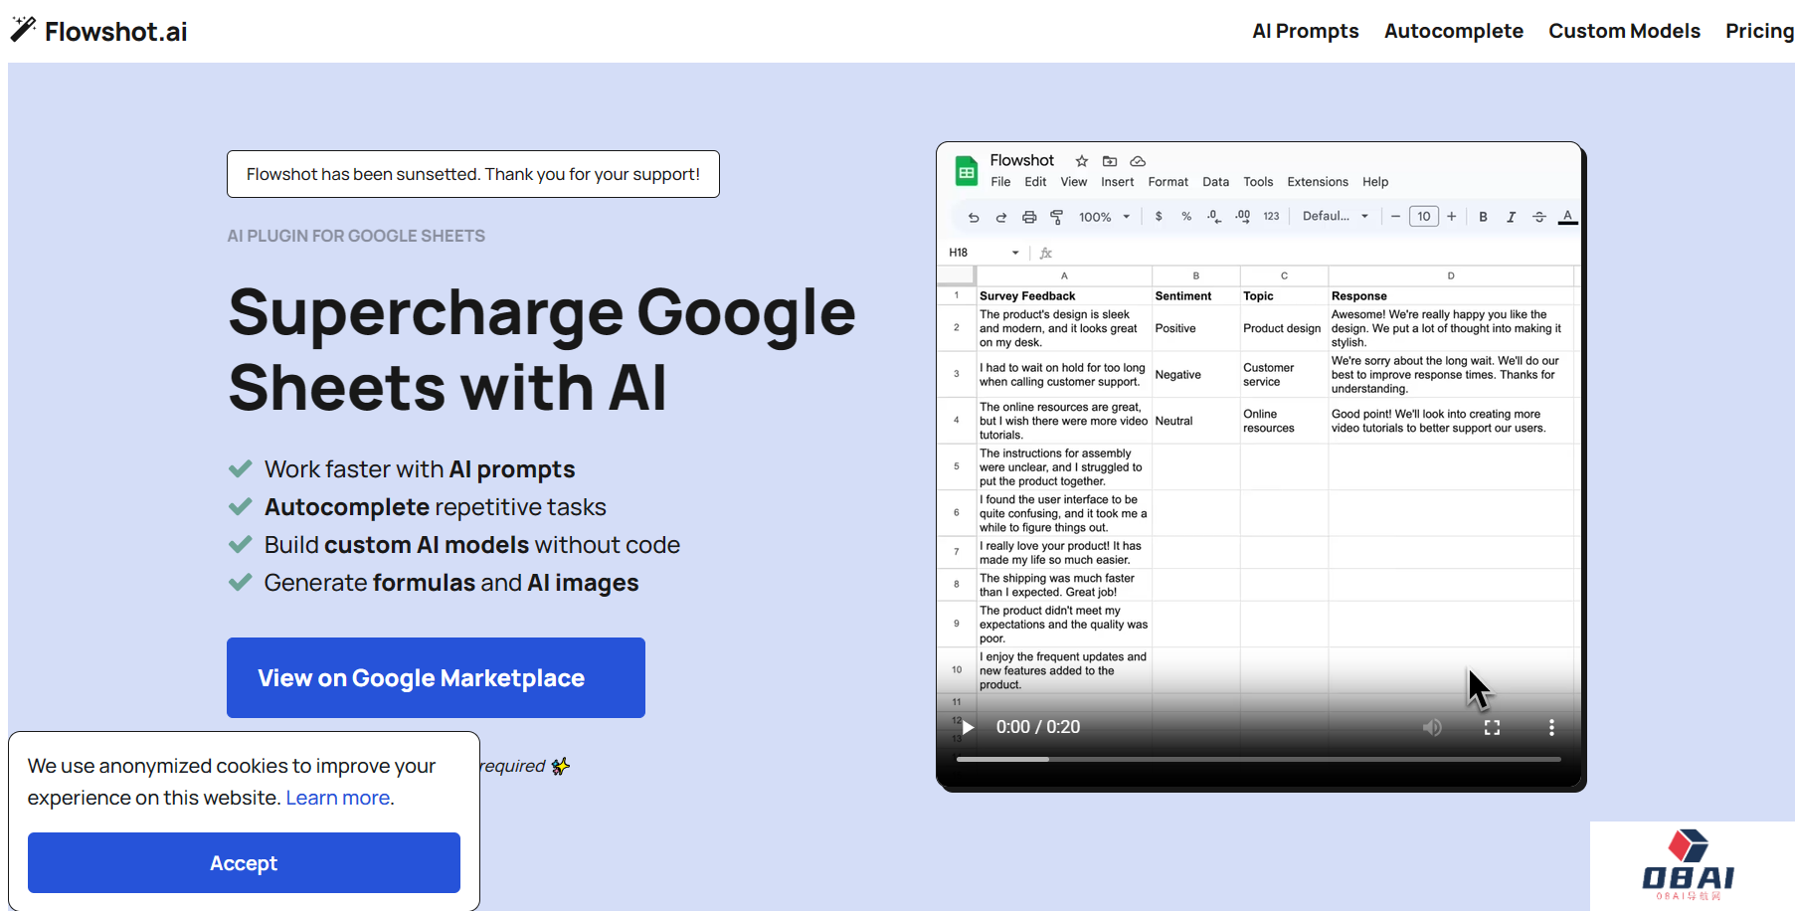Click the undo icon in Sheets toolbar
The height and width of the screenshot is (911, 1795).
tap(974, 217)
